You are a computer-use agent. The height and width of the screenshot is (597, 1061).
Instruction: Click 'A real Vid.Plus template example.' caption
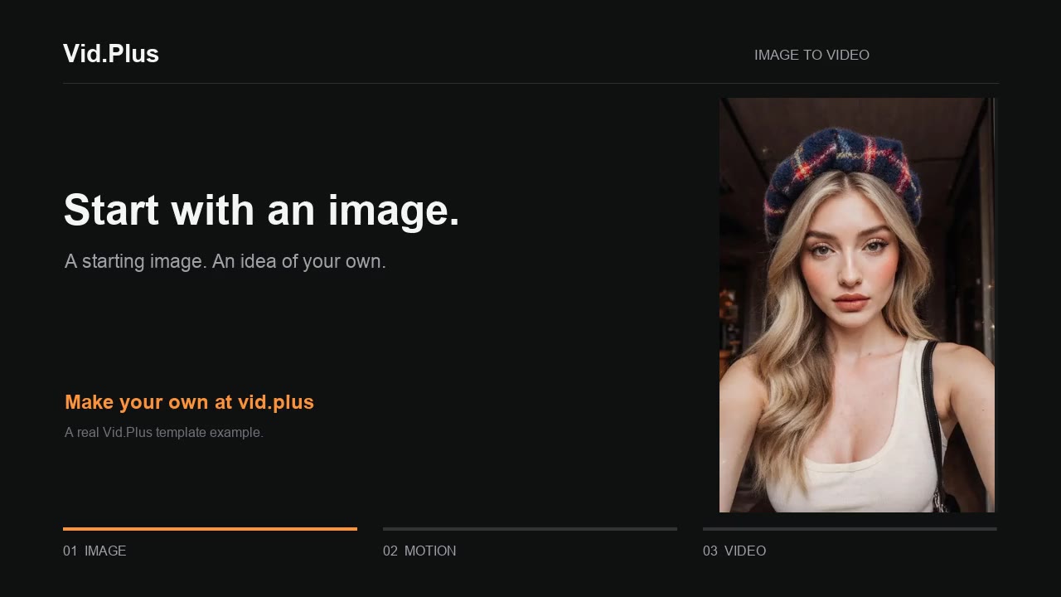coord(164,432)
